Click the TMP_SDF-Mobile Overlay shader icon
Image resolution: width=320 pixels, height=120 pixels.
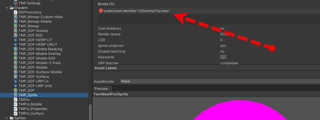coord(16,53)
